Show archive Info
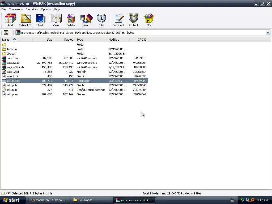 point(101,20)
